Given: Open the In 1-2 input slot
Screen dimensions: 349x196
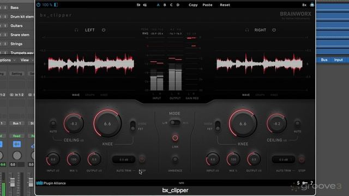Looking at the screenshot, I should click(x=17, y=95).
